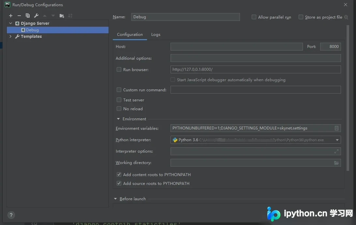The image size is (356, 225).
Task: Expand the Templates tree node
Action: [10, 36]
